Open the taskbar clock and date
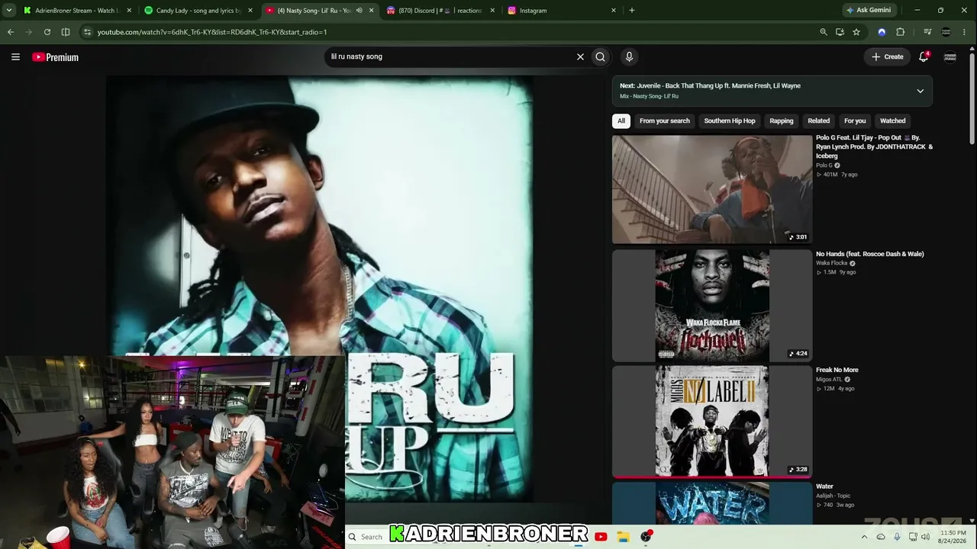 (x=953, y=537)
